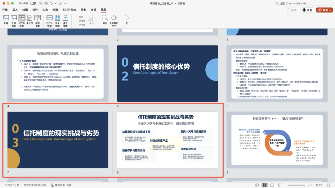335x188 pixels.
Task: Click slide sorter icon in status bar
Action: point(265,185)
